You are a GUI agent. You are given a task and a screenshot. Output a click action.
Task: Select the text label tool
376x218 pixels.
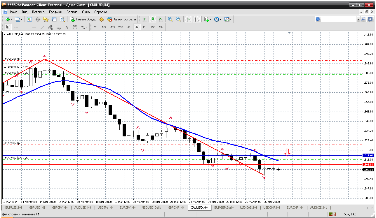(75, 27)
